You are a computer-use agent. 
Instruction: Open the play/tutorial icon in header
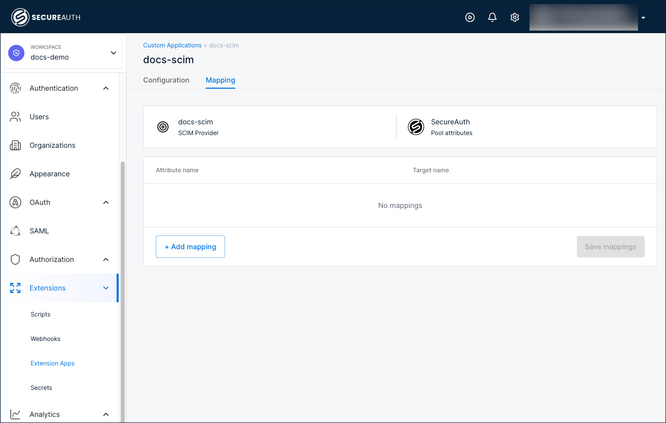(470, 17)
